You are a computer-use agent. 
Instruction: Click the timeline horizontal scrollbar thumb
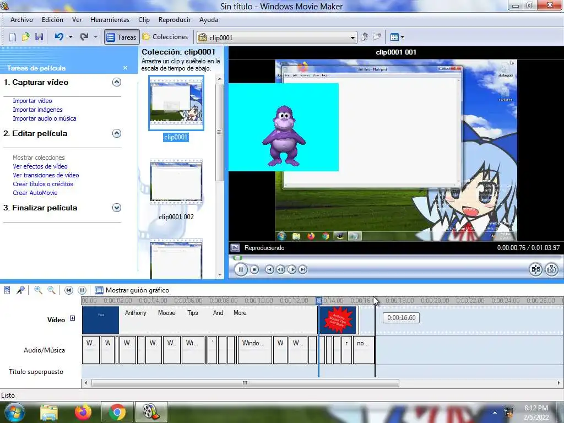click(x=245, y=383)
